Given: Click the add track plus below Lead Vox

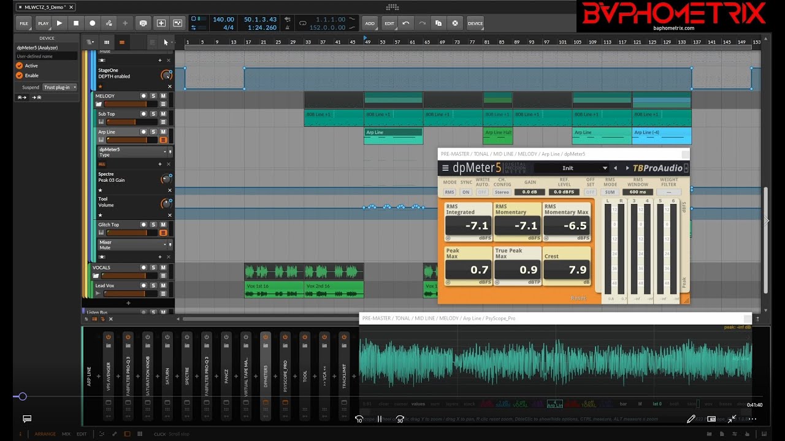Looking at the screenshot, I should 128,303.
